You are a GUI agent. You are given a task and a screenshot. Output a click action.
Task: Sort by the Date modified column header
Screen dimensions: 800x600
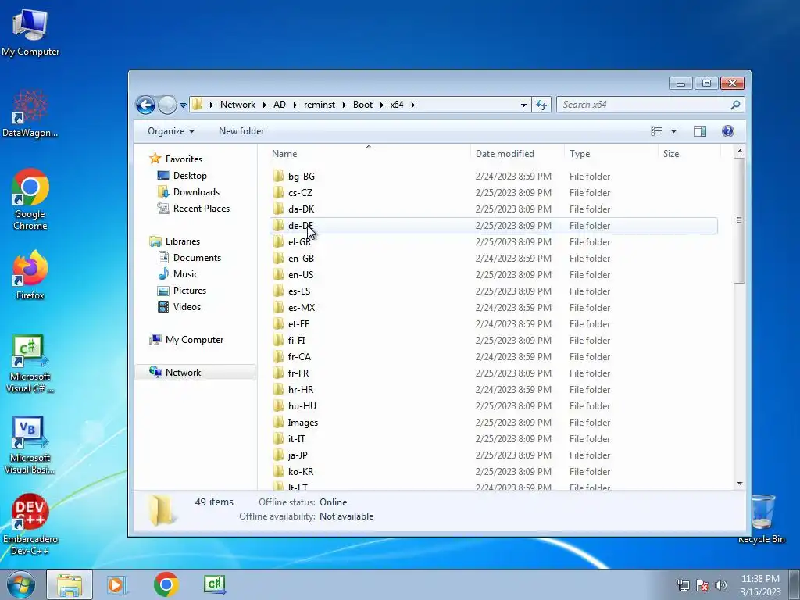click(x=517, y=154)
